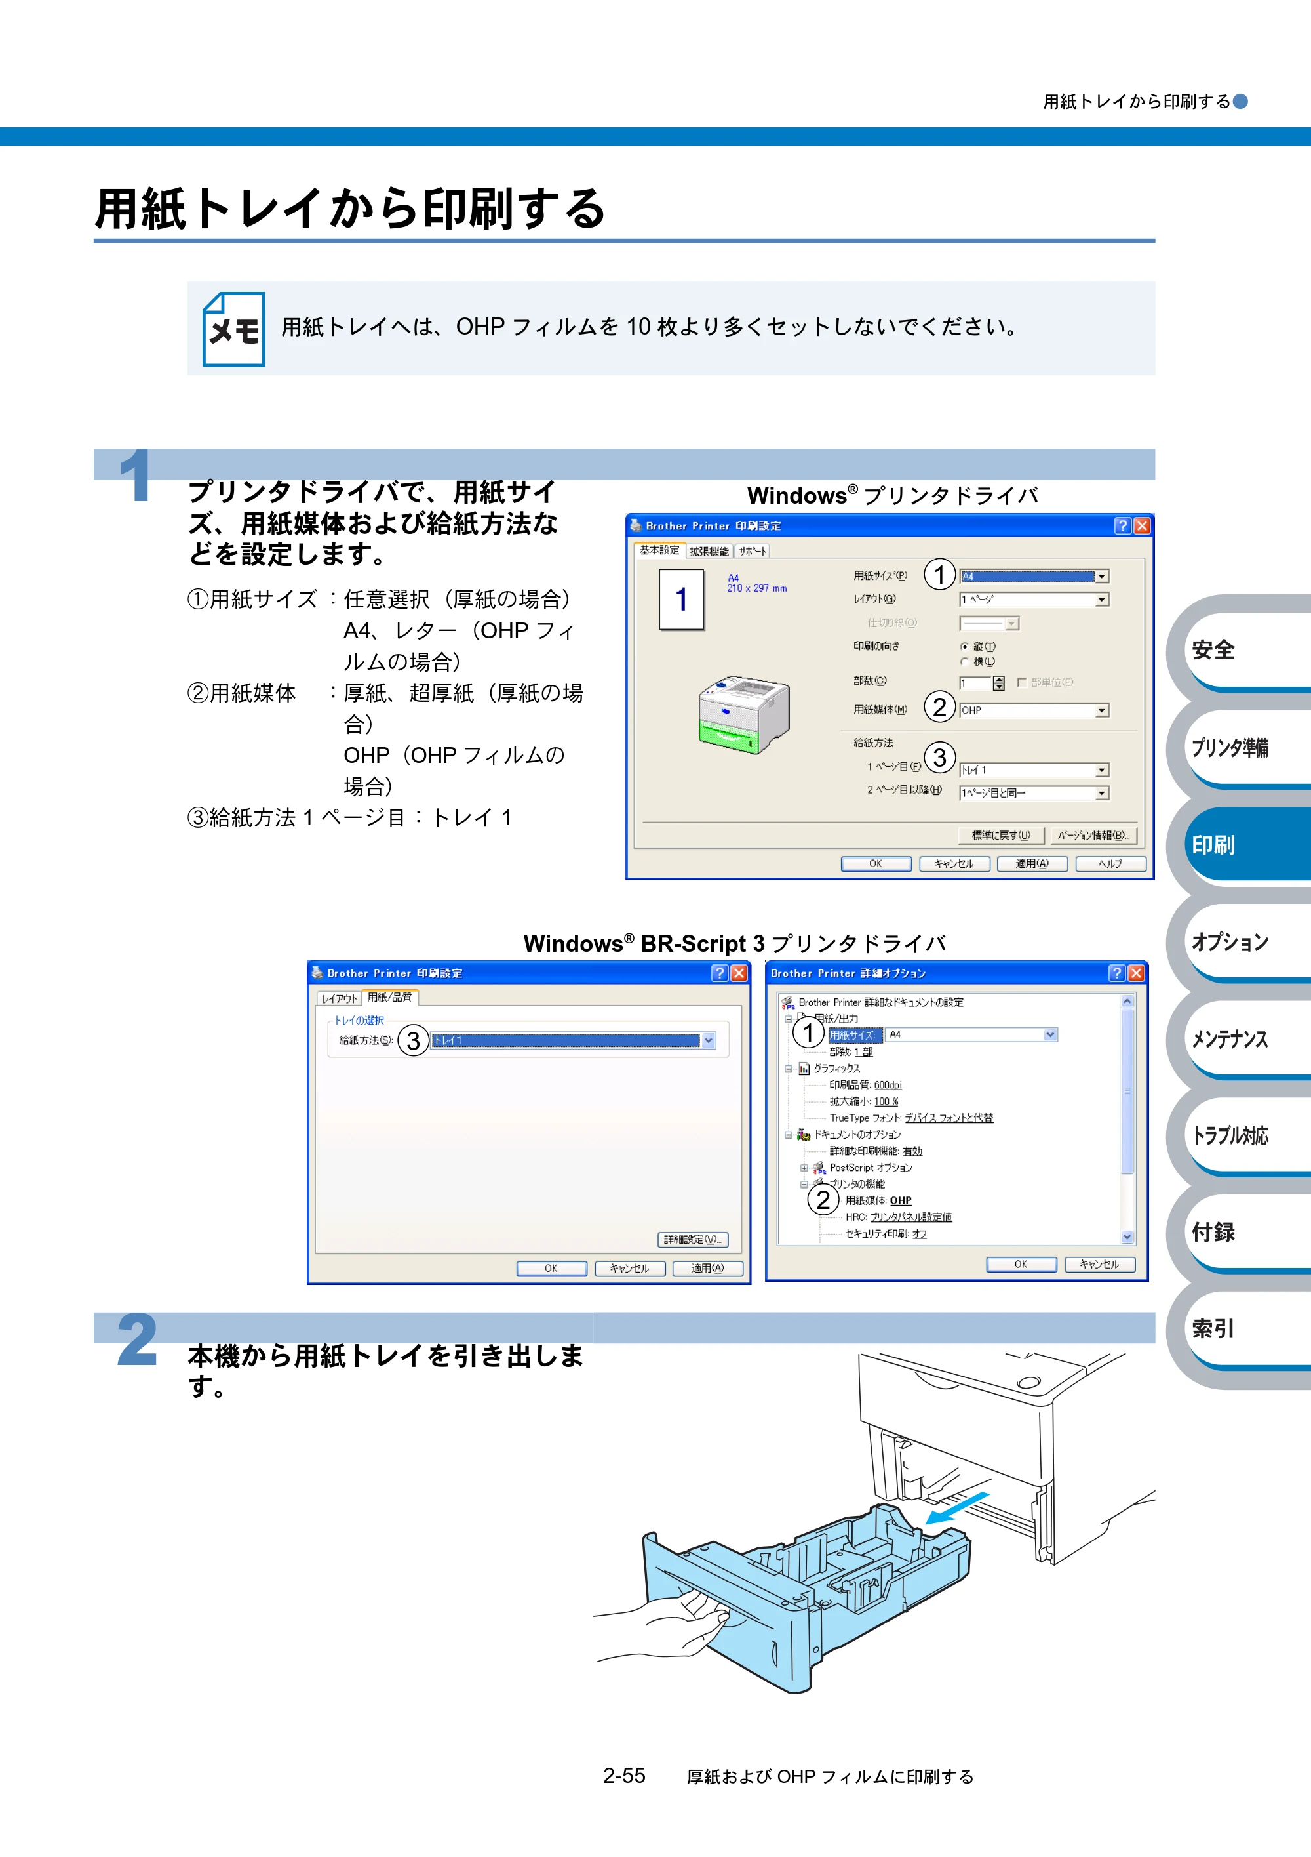Select the 用紙/品質 tab
Image resolution: width=1311 pixels, height=1857 pixels.
tap(389, 997)
